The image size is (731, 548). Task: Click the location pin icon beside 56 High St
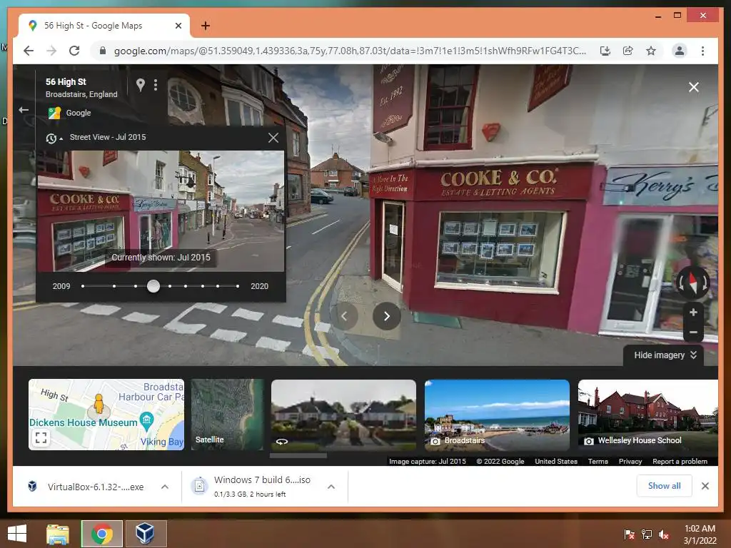tap(141, 84)
